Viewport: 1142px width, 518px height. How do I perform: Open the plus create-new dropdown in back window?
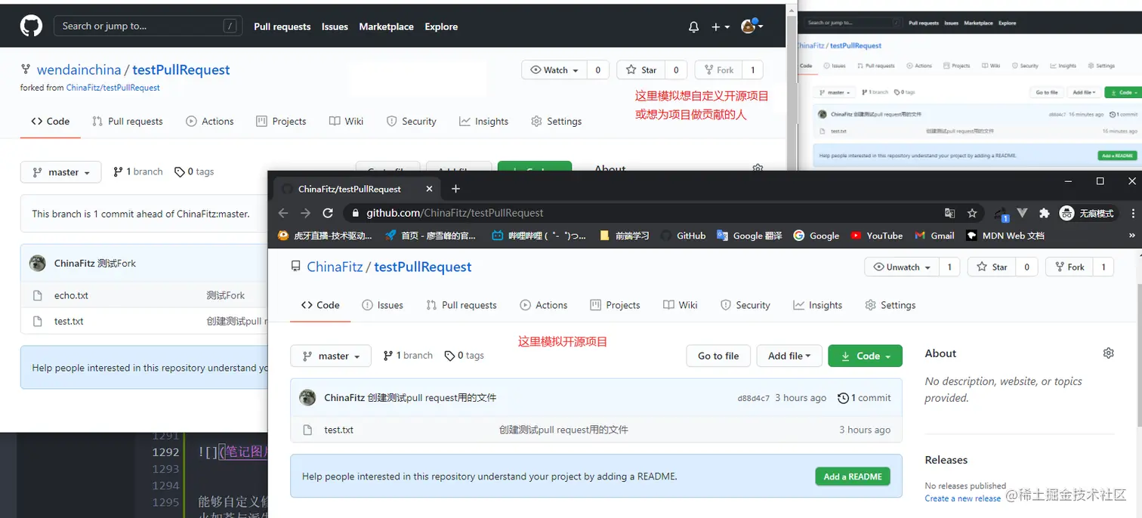720,27
